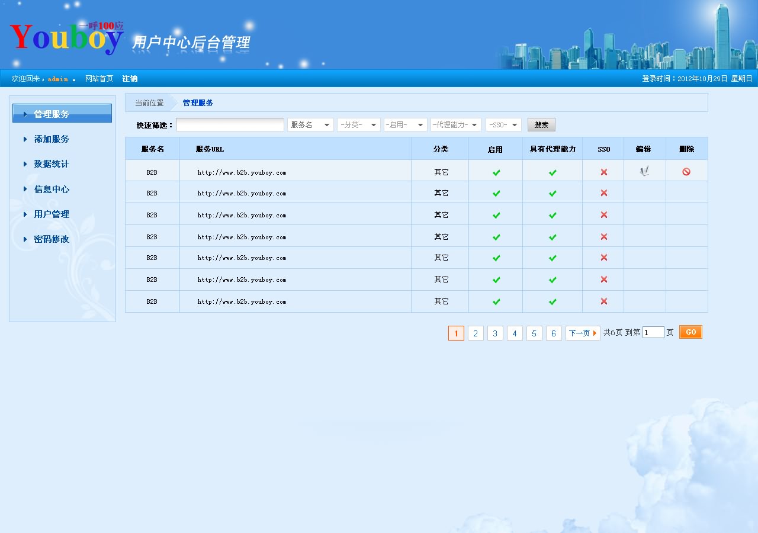The image size is (758, 533).
Task: Click the page number input box
Action: click(653, 333)
